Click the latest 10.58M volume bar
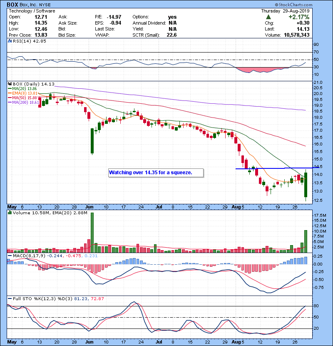333x346 pixels. click(x=306, y=241)
